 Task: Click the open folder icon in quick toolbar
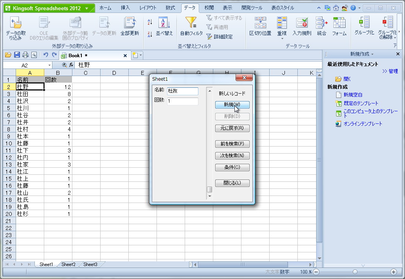click(x=8, y=55)
